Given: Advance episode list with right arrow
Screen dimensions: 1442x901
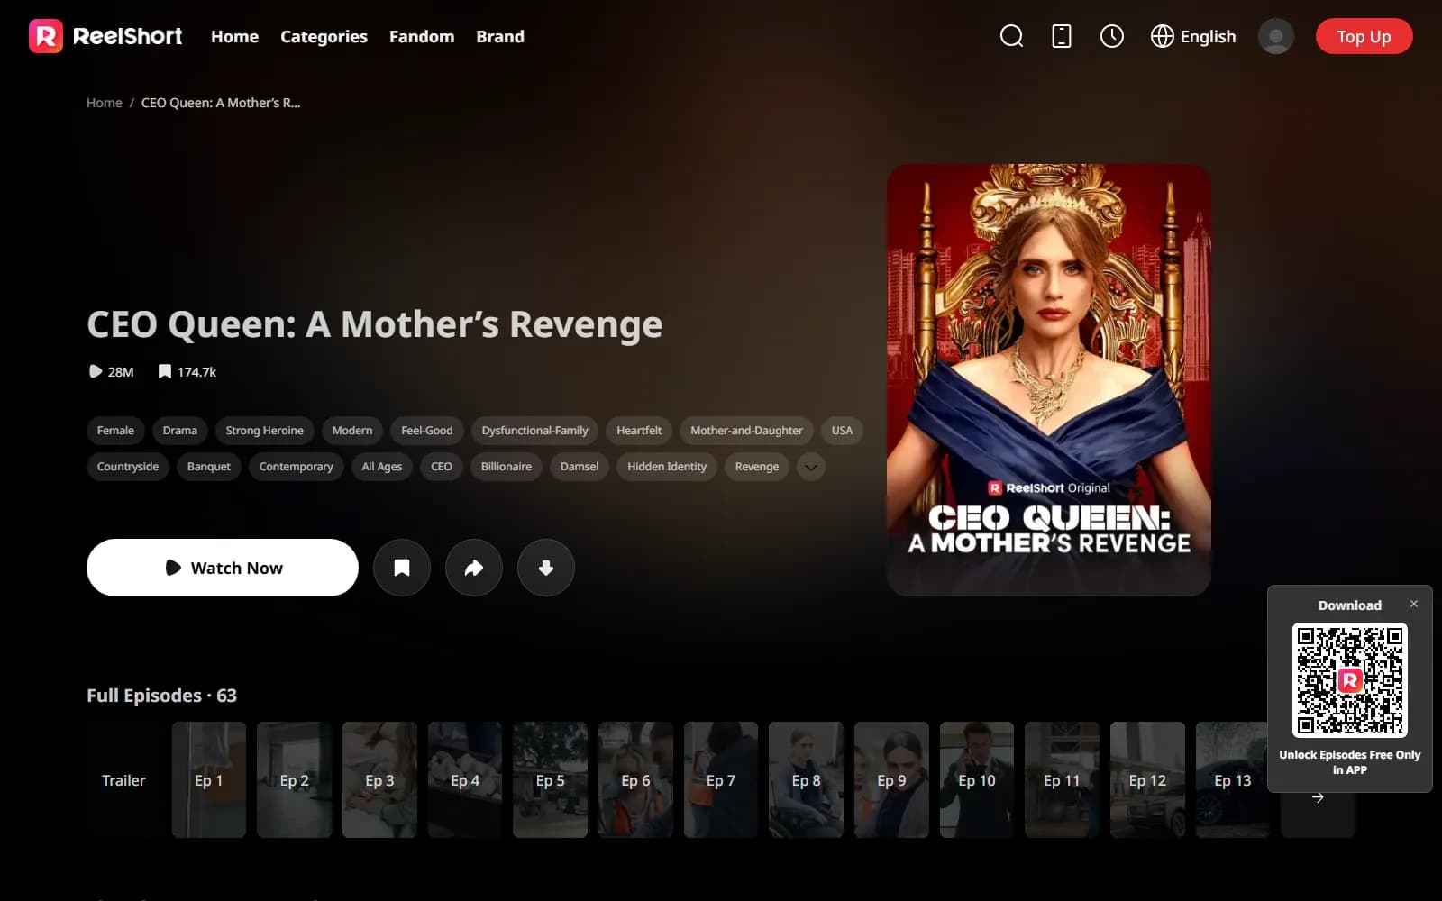Looking at the screenshot, I should coord(1318,797).
